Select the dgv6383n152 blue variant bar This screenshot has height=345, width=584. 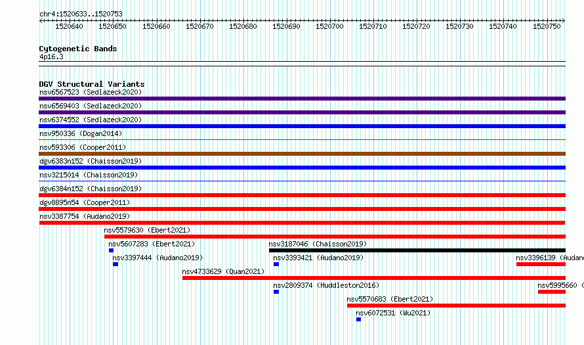(x=302, y=168)
